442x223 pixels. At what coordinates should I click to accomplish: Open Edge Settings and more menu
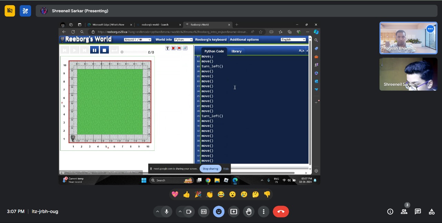[x=307, y=32]
